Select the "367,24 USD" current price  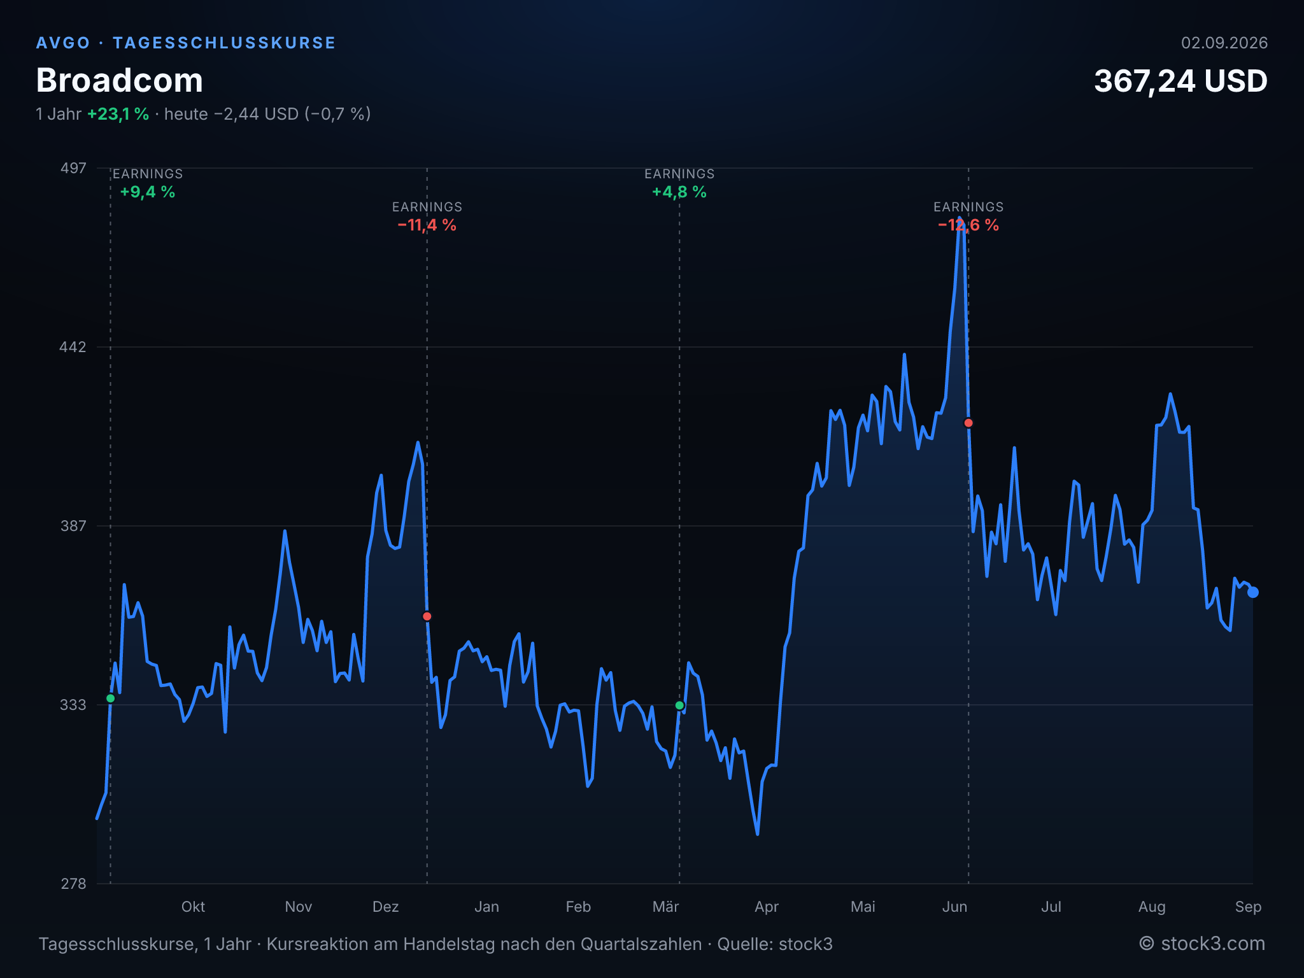point(1180,81)
